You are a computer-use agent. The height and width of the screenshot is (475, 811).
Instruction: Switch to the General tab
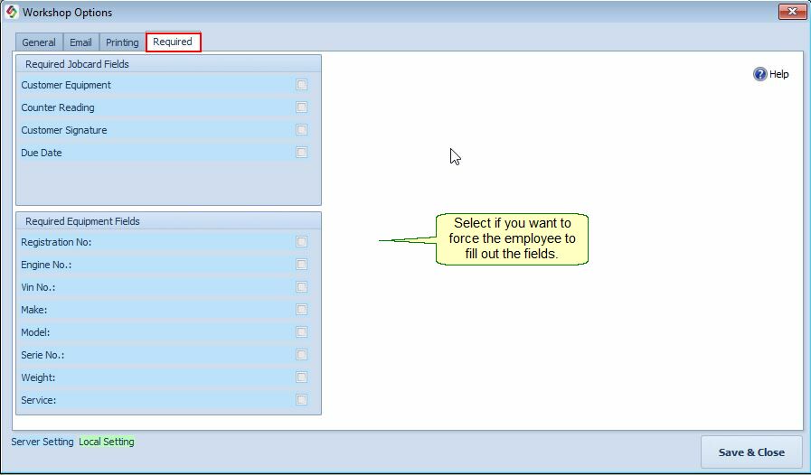[x=39, y=42]
